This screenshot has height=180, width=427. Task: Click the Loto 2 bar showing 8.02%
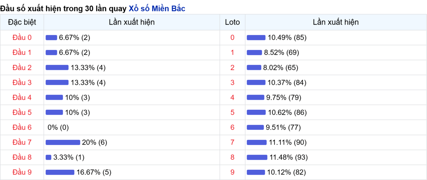tap(254, 68)
